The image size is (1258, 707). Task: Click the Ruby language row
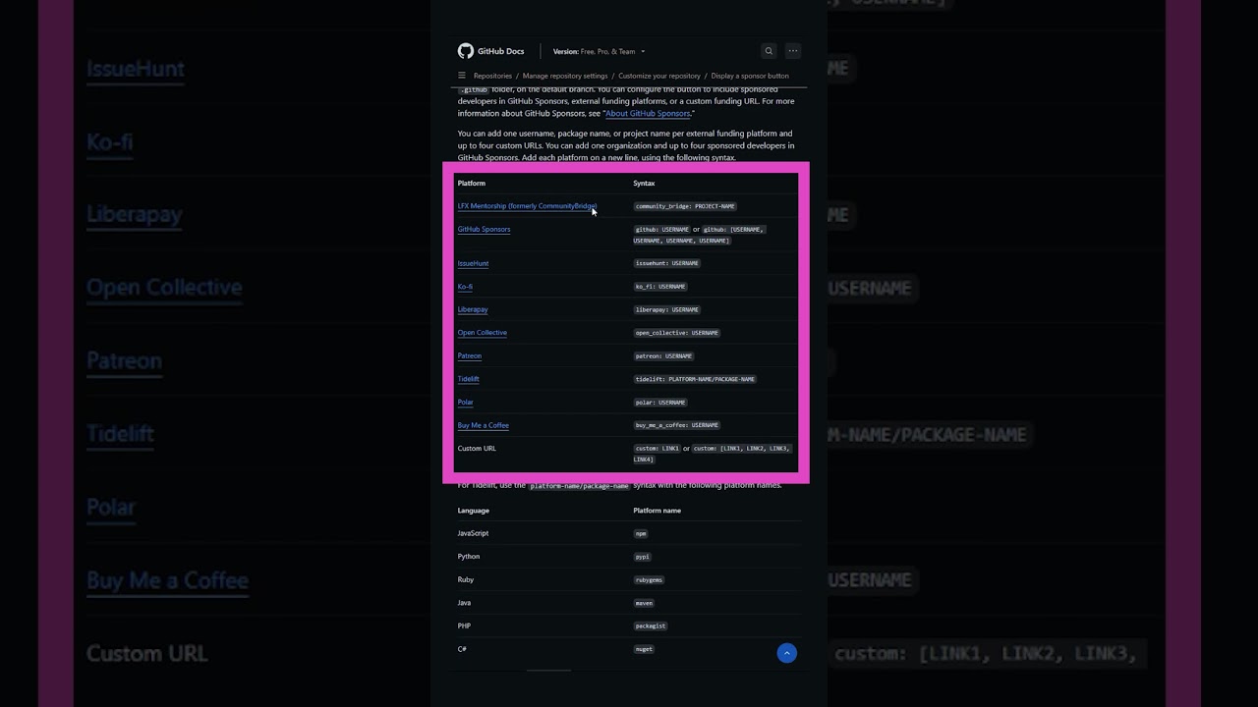[466, 579]
